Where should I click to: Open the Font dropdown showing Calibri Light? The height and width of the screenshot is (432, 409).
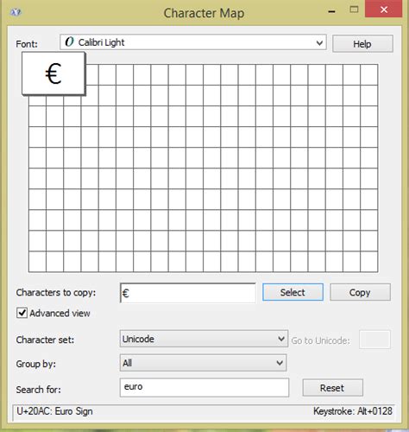click(193, 42)
